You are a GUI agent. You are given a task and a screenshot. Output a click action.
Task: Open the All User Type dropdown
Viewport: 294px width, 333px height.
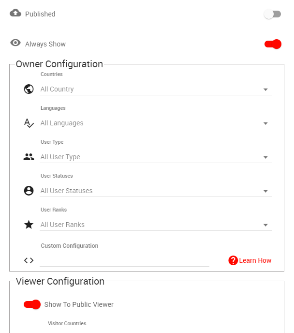(x=155, y=157)
